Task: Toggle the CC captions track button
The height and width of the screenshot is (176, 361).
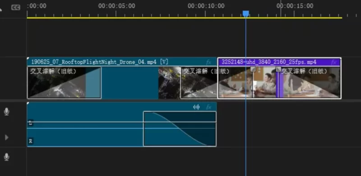Action: coord(16,8)
